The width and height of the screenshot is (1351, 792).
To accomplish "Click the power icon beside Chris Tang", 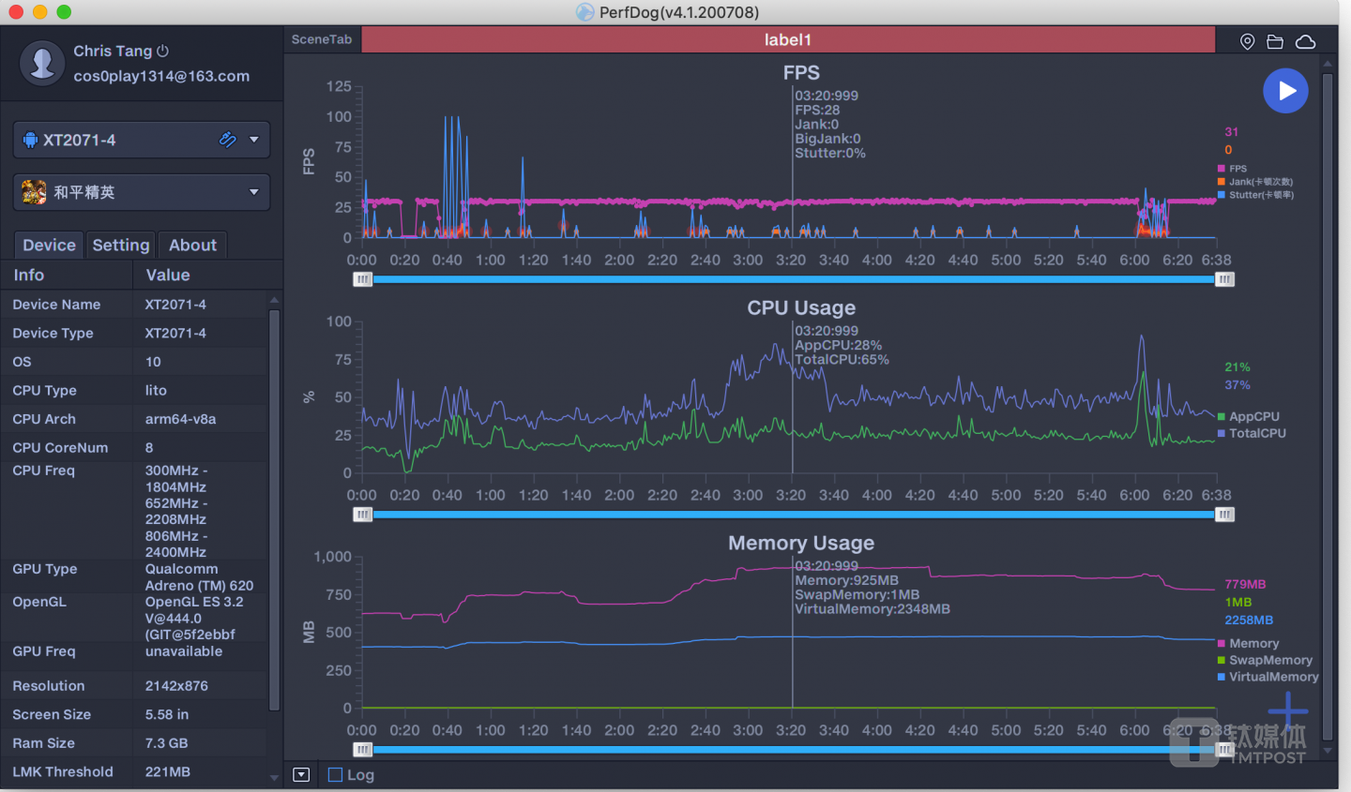I will click(163, 51).
